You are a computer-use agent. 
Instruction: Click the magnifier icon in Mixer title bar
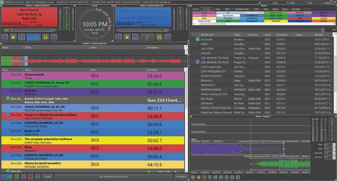pyautogui.click(x=191, y=116)
